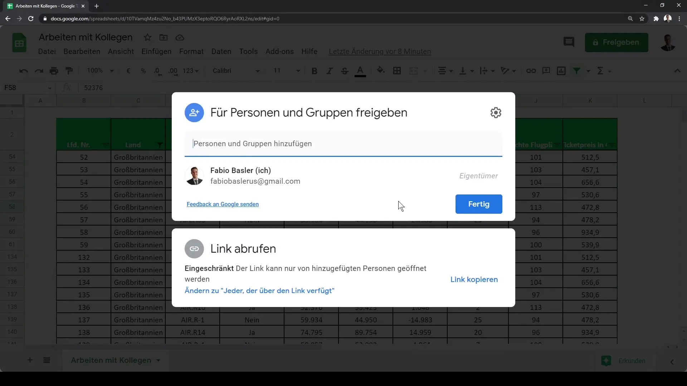
Task: Click Fertig to close the share dialog
Action: 479,204
